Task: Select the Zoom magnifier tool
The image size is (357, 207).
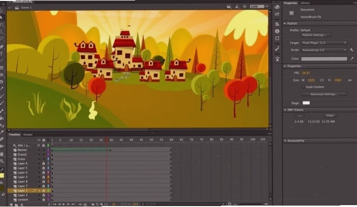Action: click(x=1, y=161)
